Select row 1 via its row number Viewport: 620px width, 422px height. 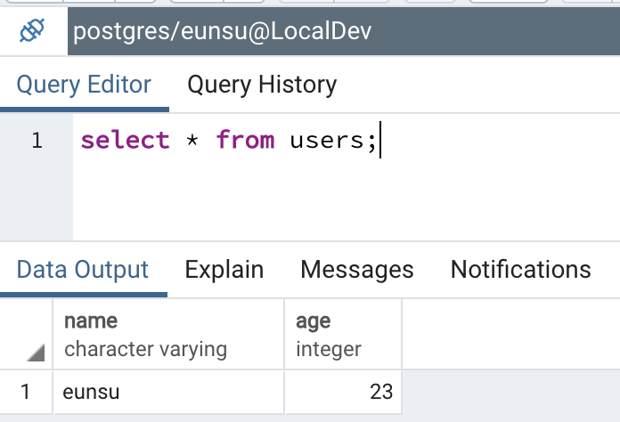(x=26, y=392)
